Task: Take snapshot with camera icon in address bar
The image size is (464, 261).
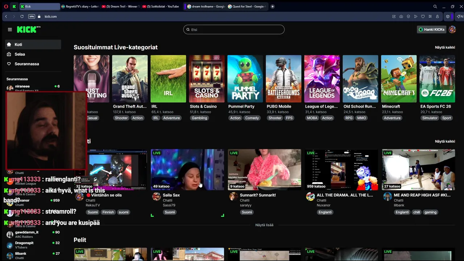Action: click(x=401, y=17)
